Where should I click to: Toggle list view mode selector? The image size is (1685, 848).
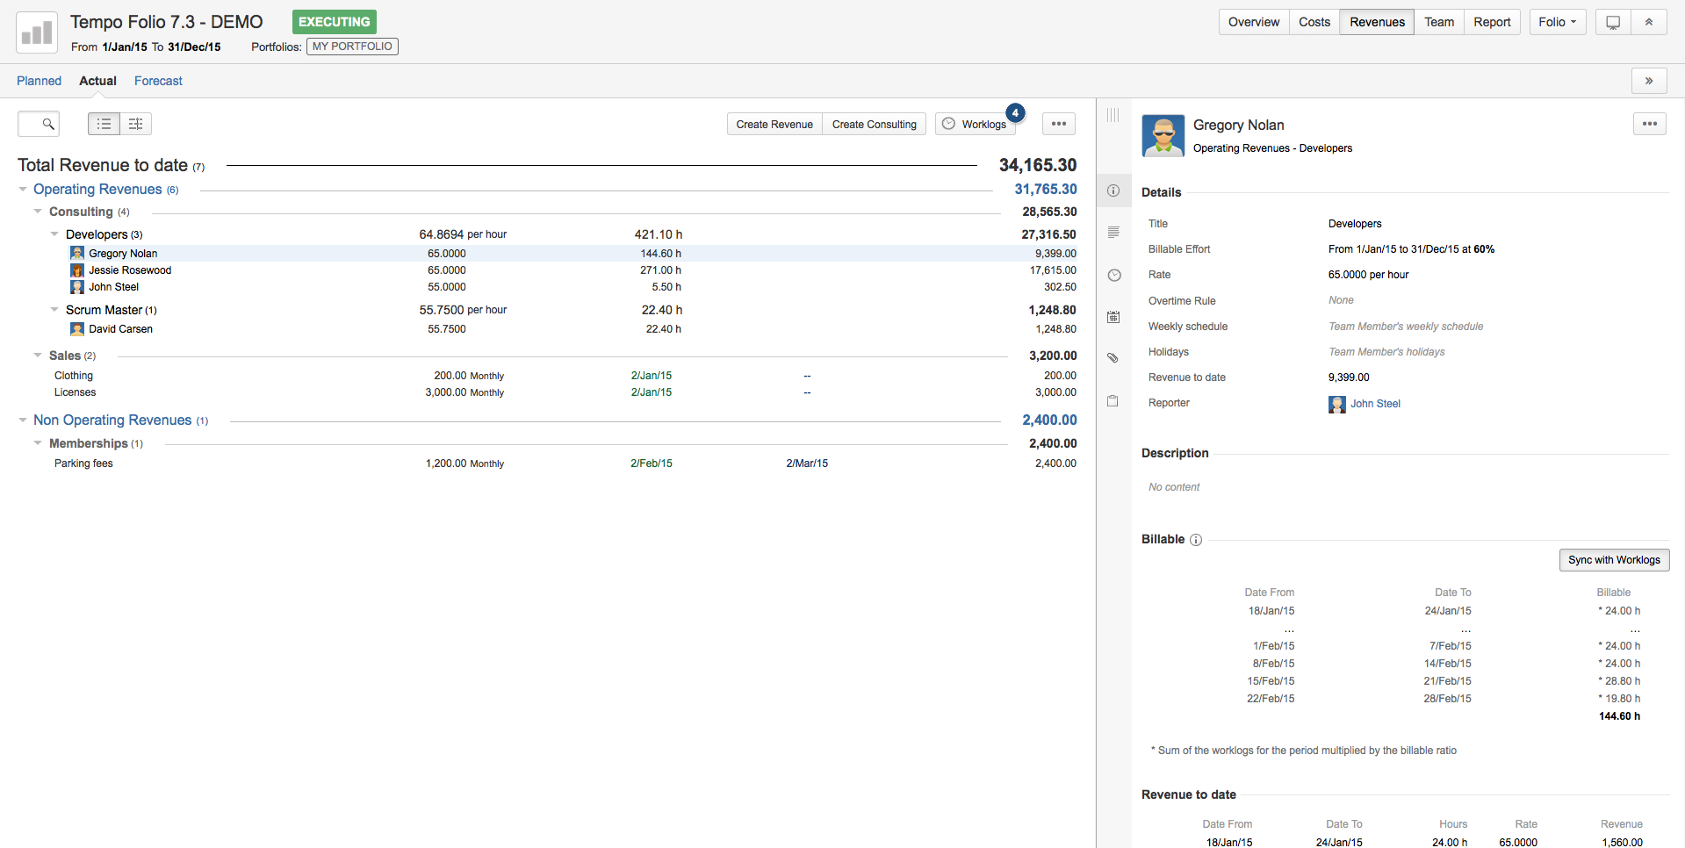tap(103, 124)
